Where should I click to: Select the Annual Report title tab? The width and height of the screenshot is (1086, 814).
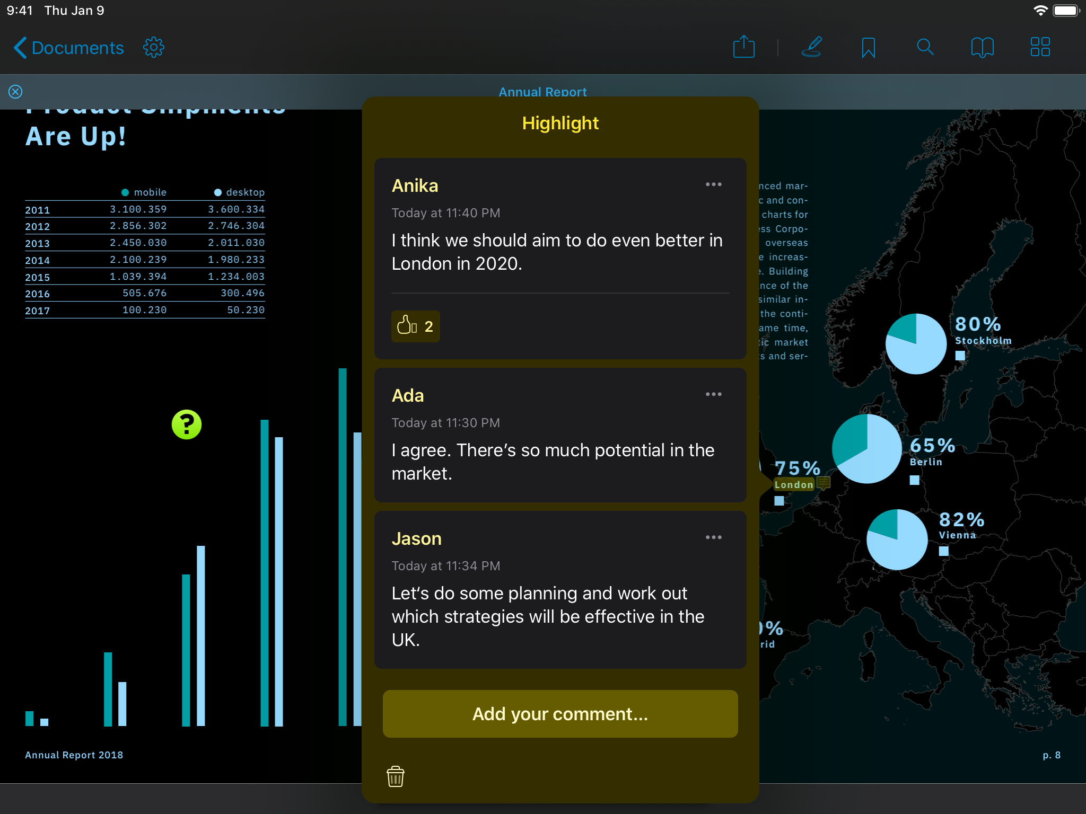(542, 91)
